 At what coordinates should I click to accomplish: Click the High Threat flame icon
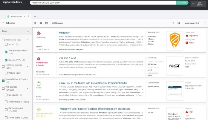pos(187,36)
